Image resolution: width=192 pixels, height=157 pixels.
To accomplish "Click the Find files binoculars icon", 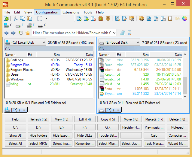I will click(132, 19).
